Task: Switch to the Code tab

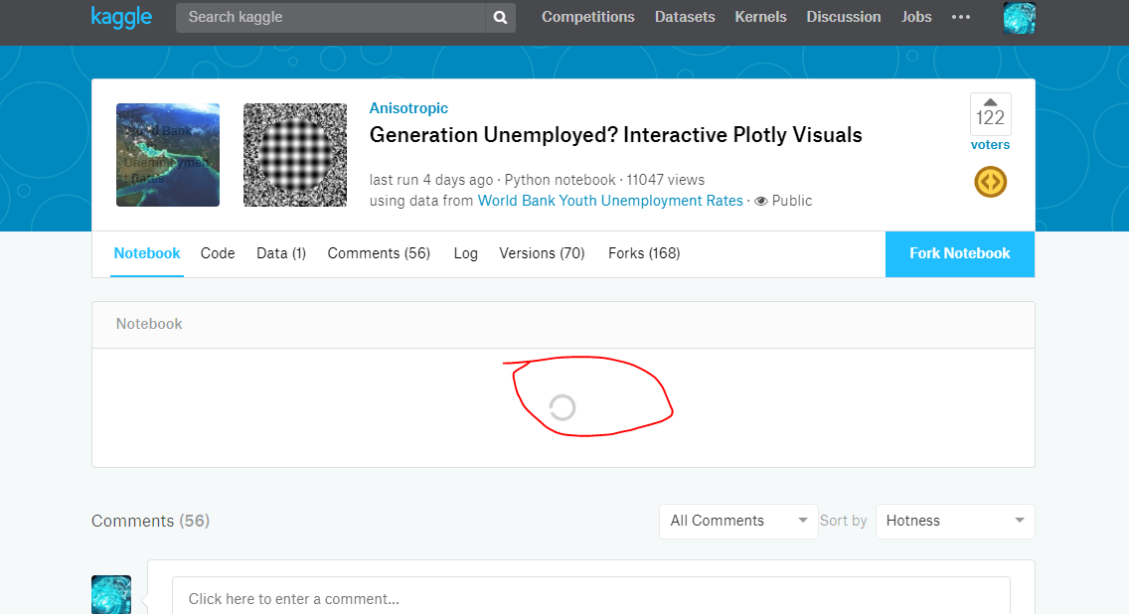Action: click(x=218, y=253)
